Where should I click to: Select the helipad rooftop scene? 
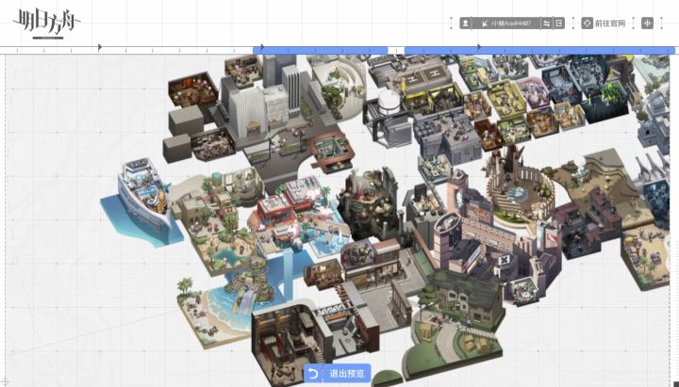click(x=424, y=78)
